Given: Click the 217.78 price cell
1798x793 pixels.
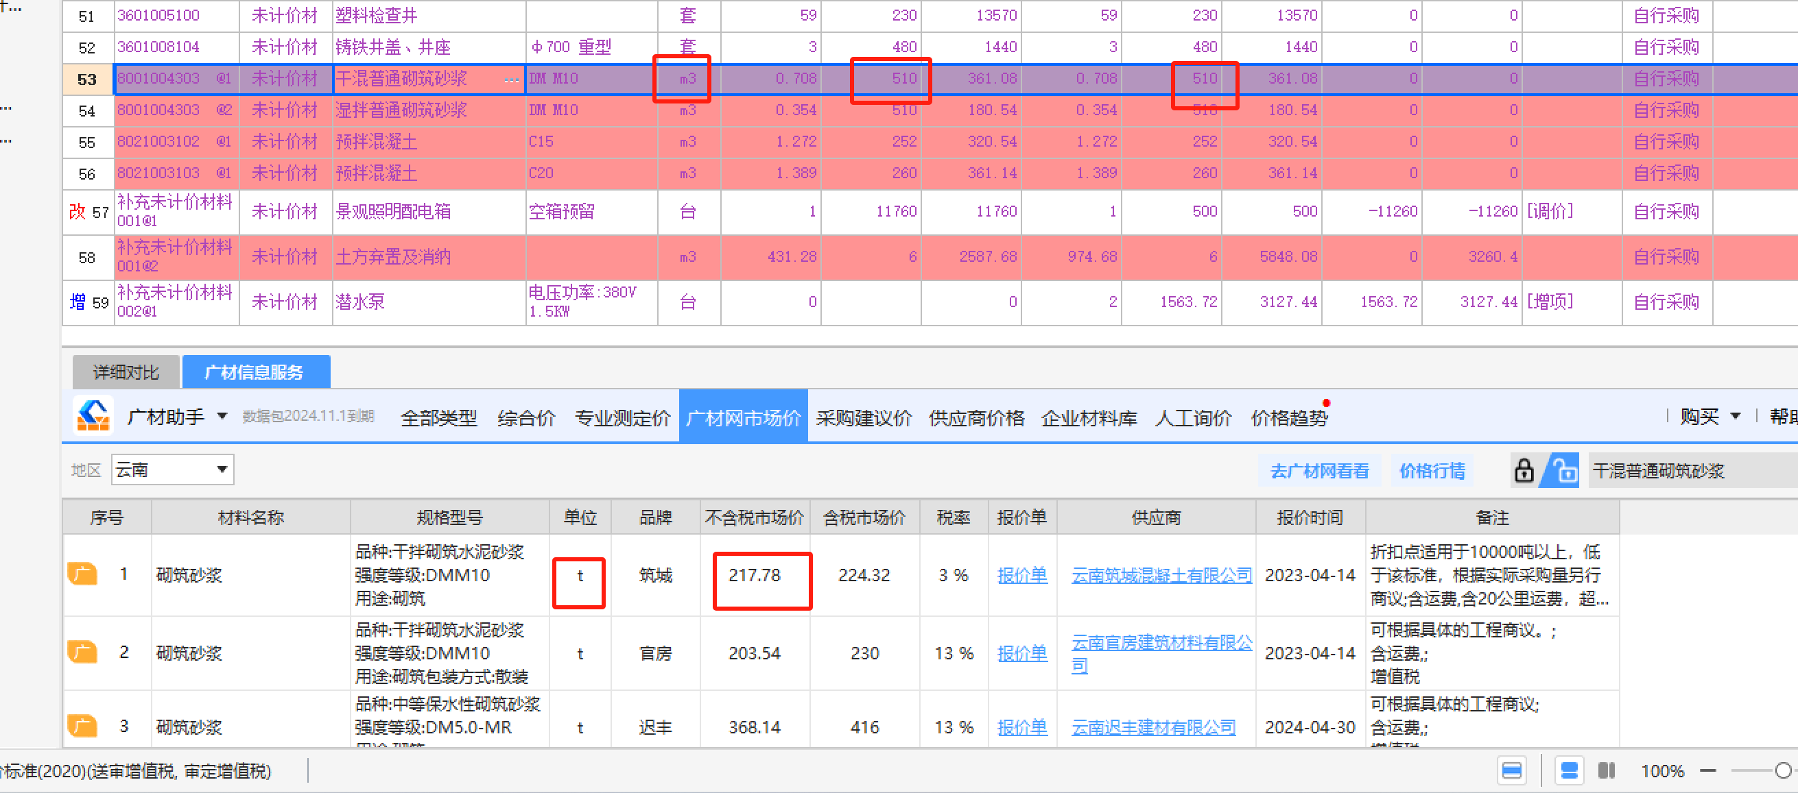Looking at the screenshot, I should tap(755, 574).
